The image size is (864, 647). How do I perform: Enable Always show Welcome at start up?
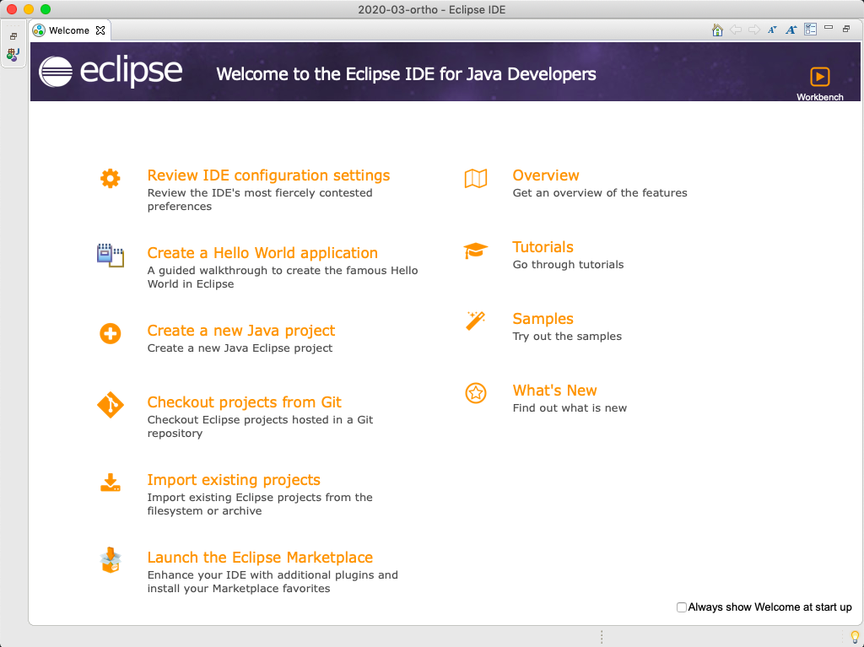coord(682,607)
